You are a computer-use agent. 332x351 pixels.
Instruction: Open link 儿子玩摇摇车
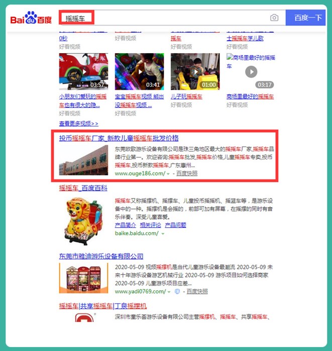(186, 96)
